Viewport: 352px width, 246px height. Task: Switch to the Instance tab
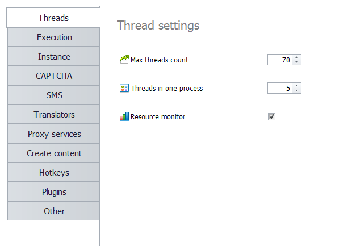[x=54, y=57]
